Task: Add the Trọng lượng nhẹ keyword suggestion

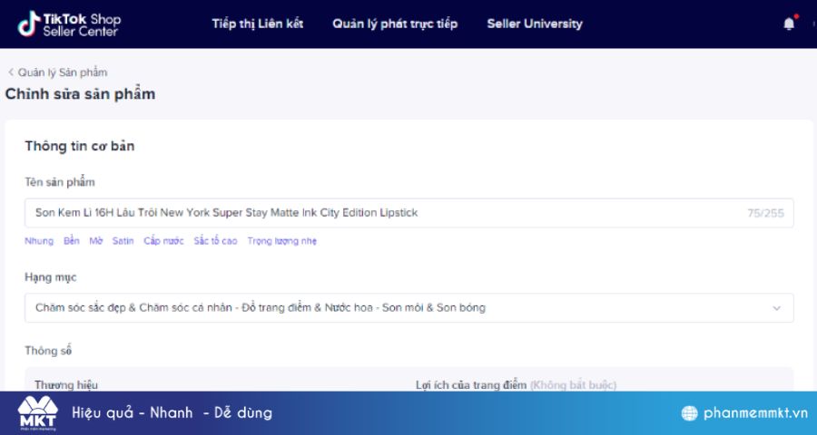Action: tap(282, 241)
